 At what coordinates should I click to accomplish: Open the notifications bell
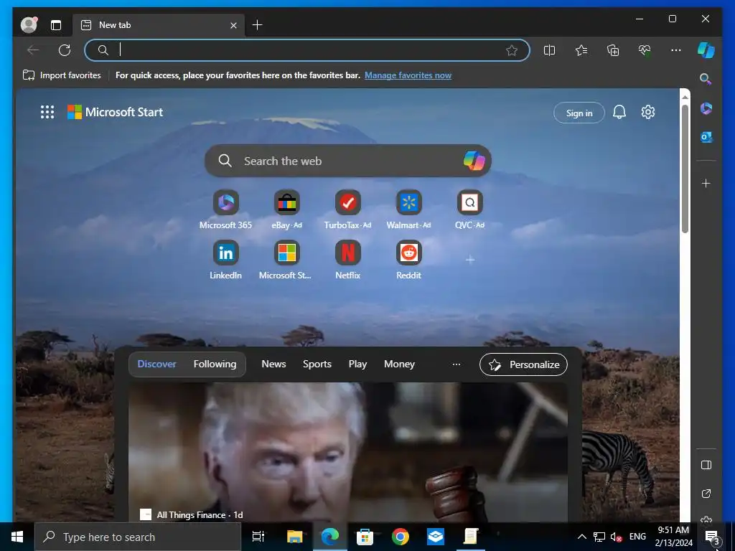pos(619,112)
